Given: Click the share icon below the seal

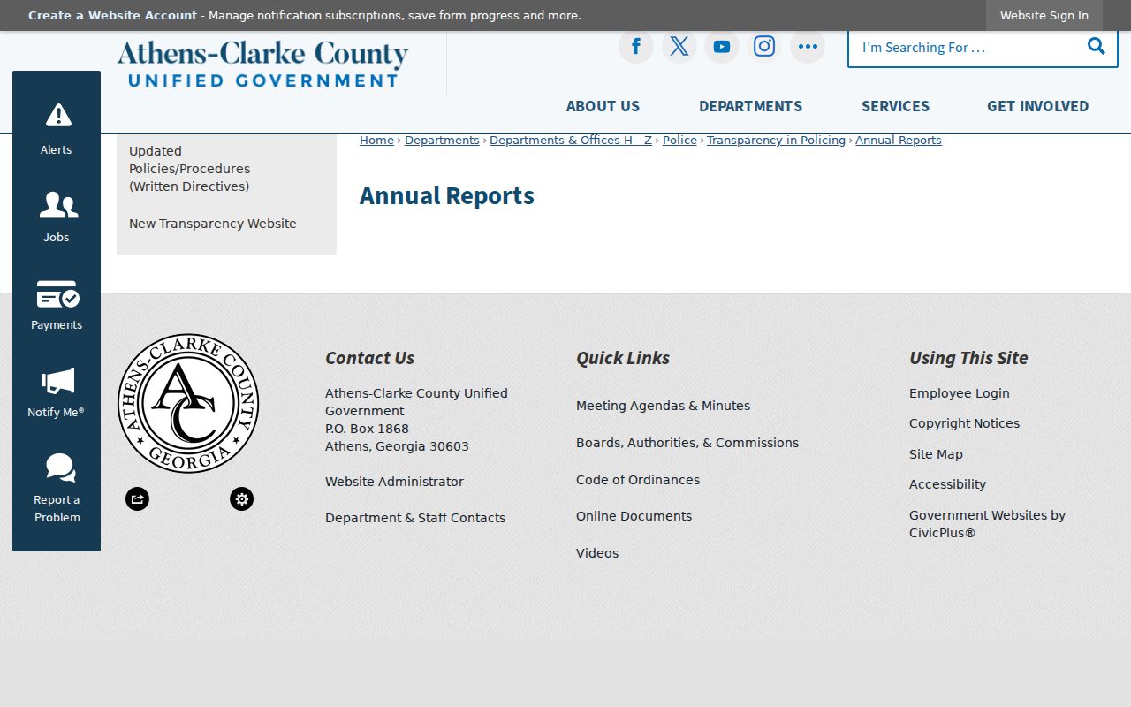Looking at the screenshot, I should (137, 499).
